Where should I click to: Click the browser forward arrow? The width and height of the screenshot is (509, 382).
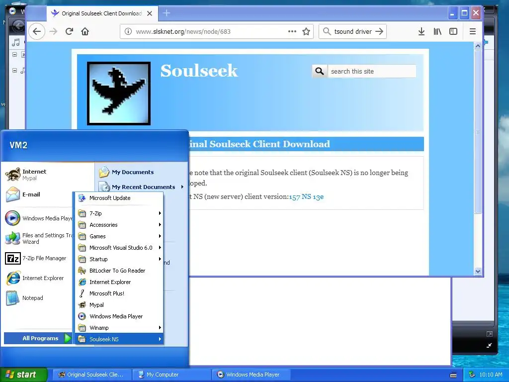tap(53, 31)
